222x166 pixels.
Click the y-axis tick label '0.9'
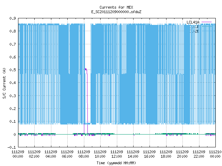tap(13, 18)
